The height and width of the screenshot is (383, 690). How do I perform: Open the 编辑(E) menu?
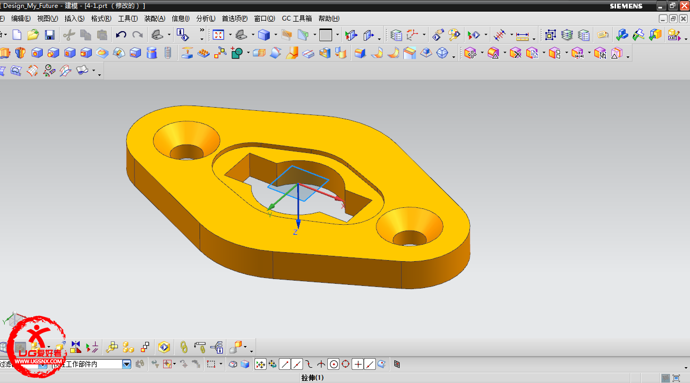(21, 18)
